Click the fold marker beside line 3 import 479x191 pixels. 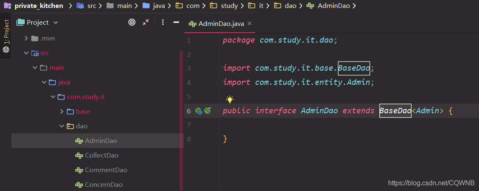(219, 69)
